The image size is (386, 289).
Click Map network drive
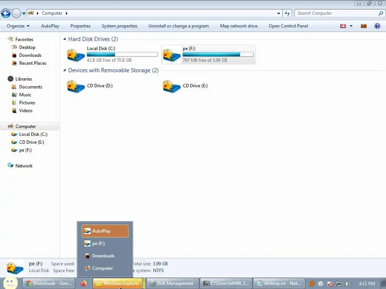click(239, 26)
